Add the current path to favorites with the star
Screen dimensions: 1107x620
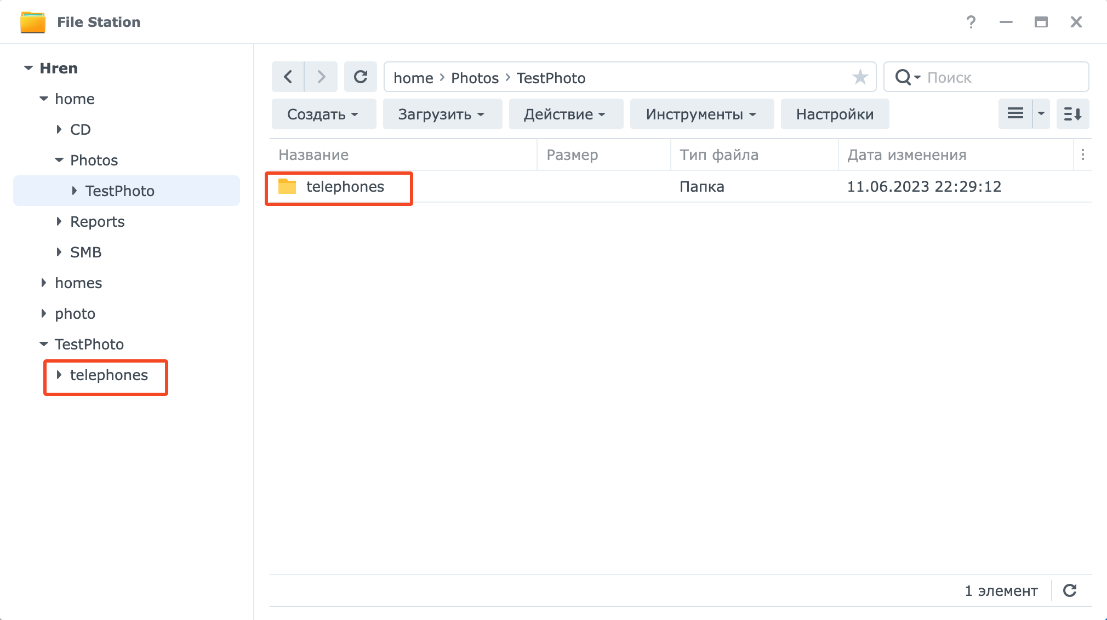(x=860, y=77)
